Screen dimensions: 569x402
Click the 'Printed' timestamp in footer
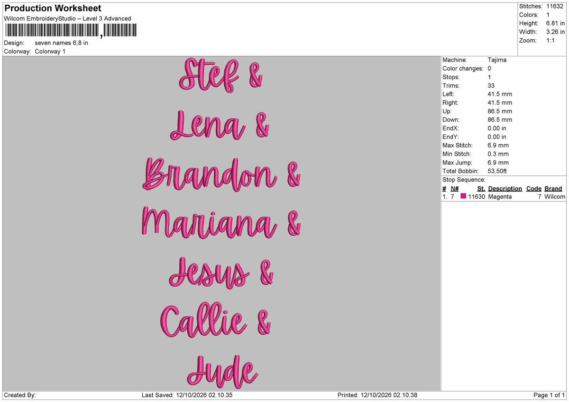click(x=377, y=395)
